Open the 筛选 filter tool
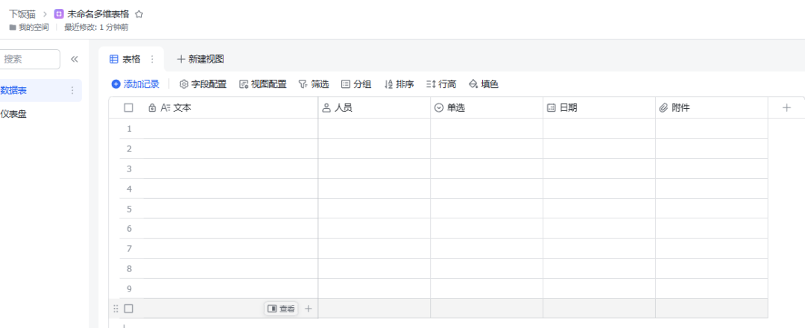 [x=314, y=84]
